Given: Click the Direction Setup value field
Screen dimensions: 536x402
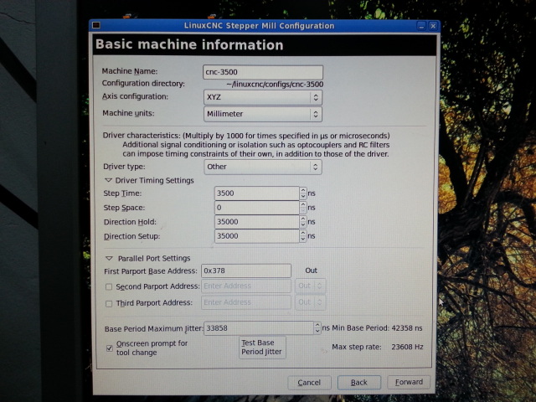Looking at the screenshot, I should point(257,236).
